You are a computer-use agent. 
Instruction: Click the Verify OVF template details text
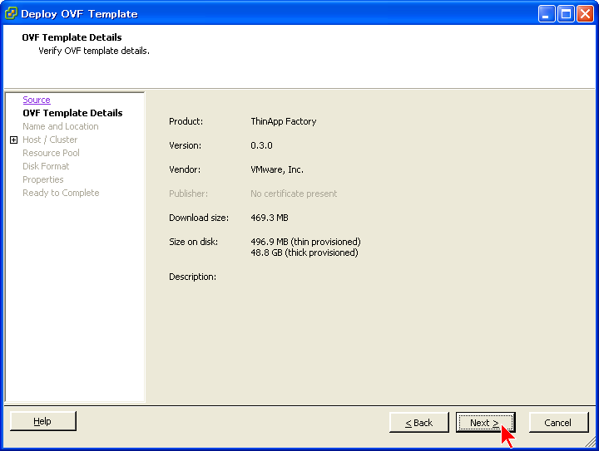(x=94, y=51)
